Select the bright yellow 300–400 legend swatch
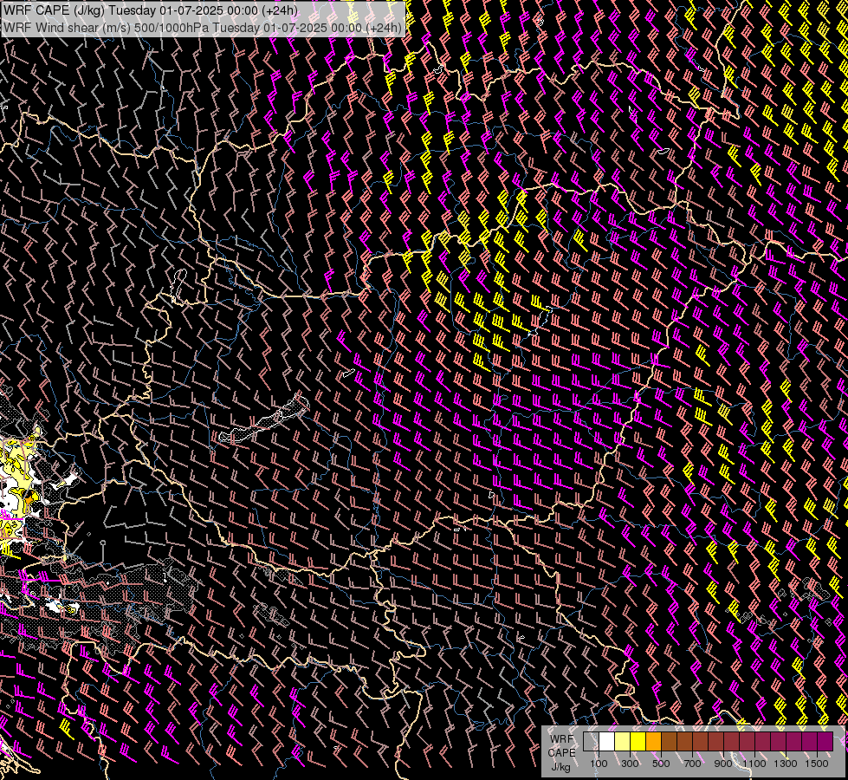 pos(638,741)
